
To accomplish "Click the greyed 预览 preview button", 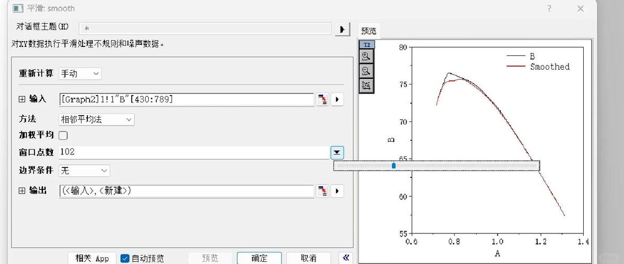I will (x=210, y=258).
